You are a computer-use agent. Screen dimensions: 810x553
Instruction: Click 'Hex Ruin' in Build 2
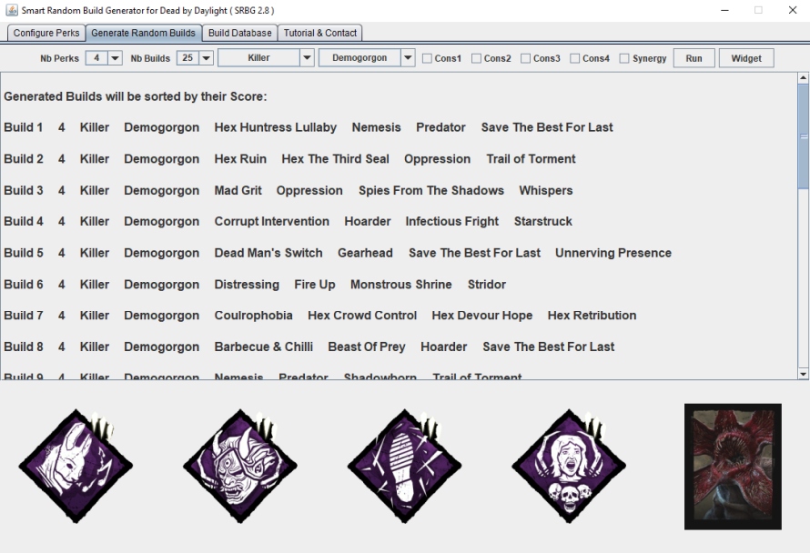coord(240,159)
